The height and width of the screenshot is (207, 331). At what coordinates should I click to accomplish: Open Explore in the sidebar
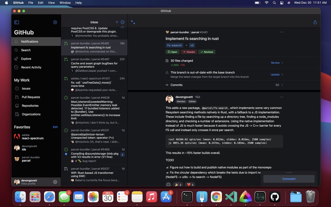click(x=36, y=59)
